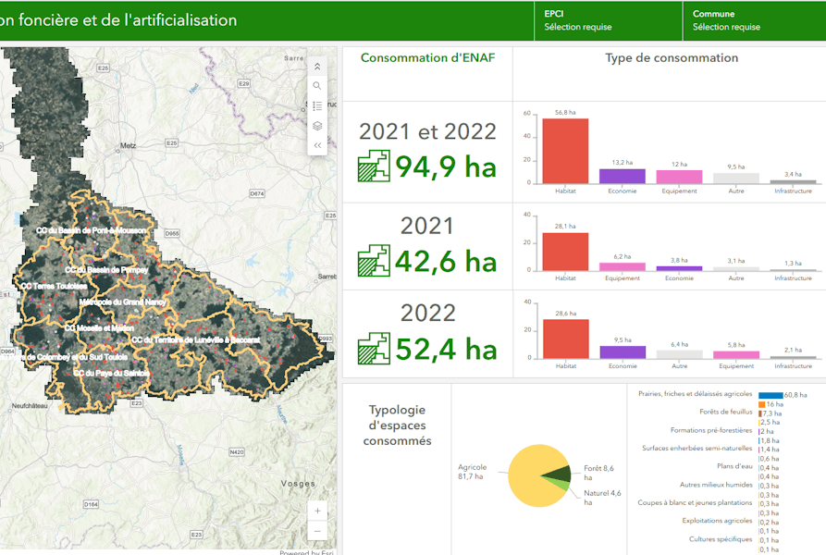Collapse map tools with the double up chevron
The height and width of the screenshot is (555, 826).
317,66
